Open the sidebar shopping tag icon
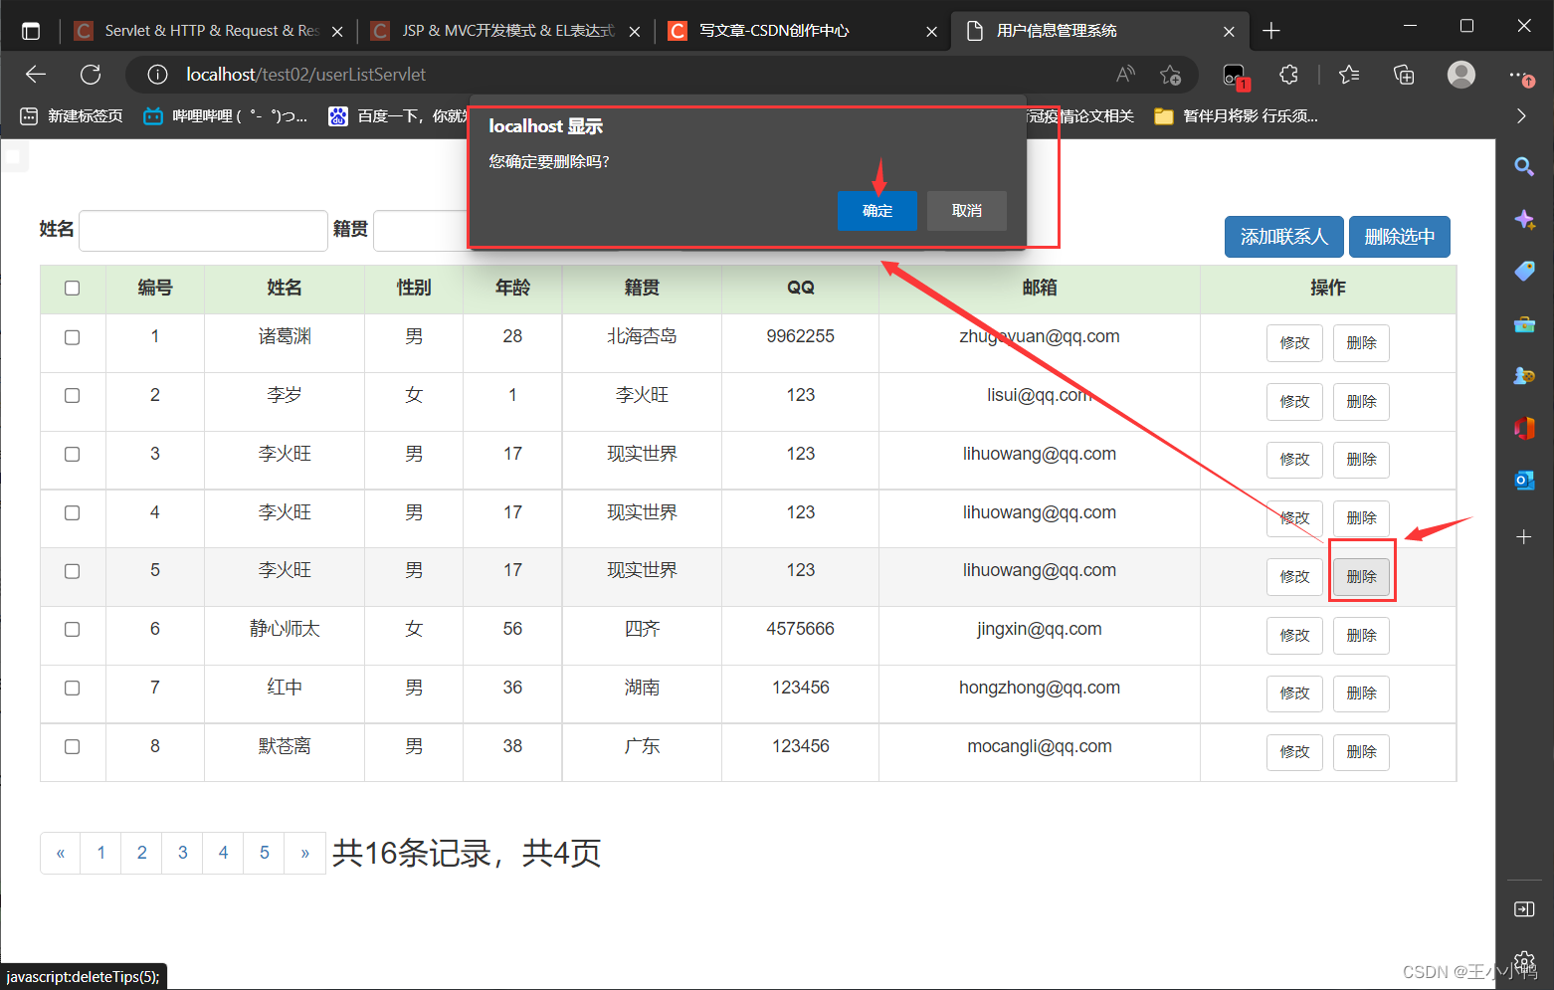 click(1523, 271)
